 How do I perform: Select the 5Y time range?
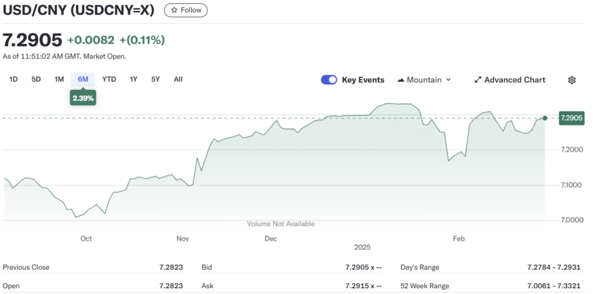click(x=155, y=79)
